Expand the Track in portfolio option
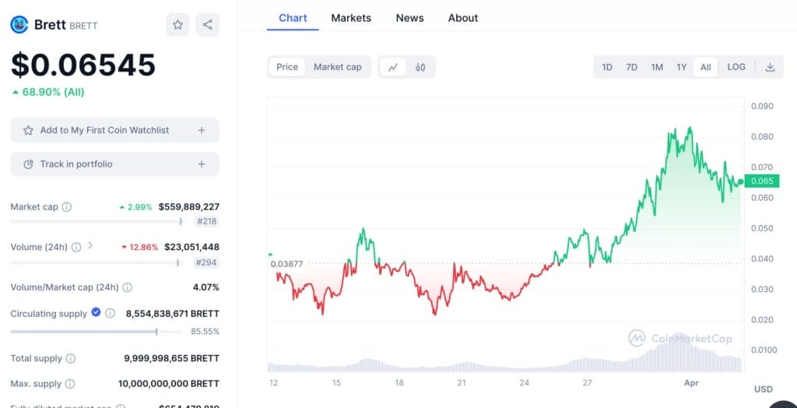The height and width of the screenshot is (408, 797). coord(202,164)
